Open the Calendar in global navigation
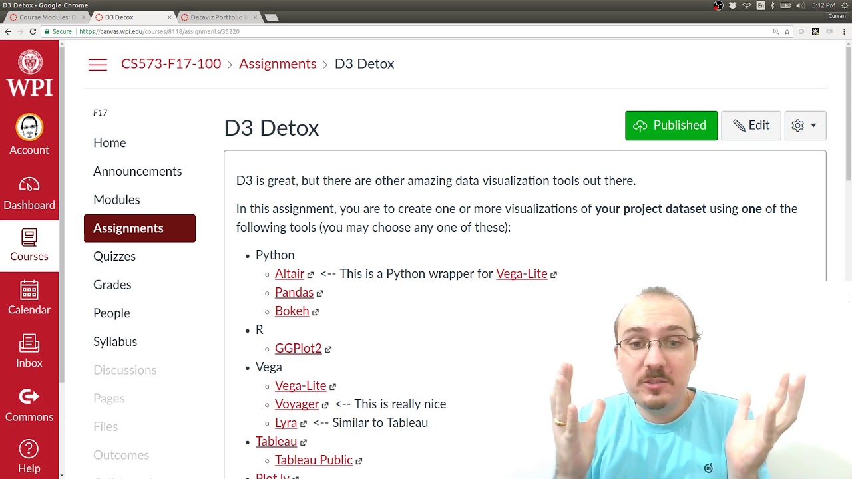852x479 pixels. point(29,298)
